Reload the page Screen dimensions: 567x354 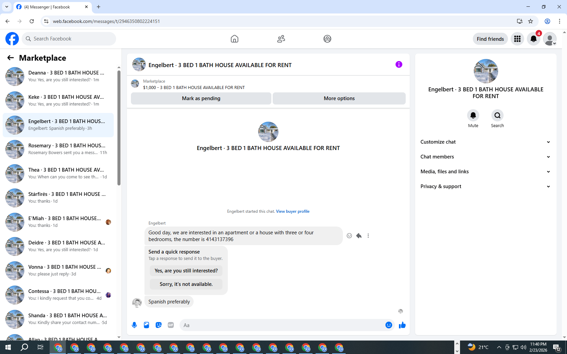click(x=32, y=21)
